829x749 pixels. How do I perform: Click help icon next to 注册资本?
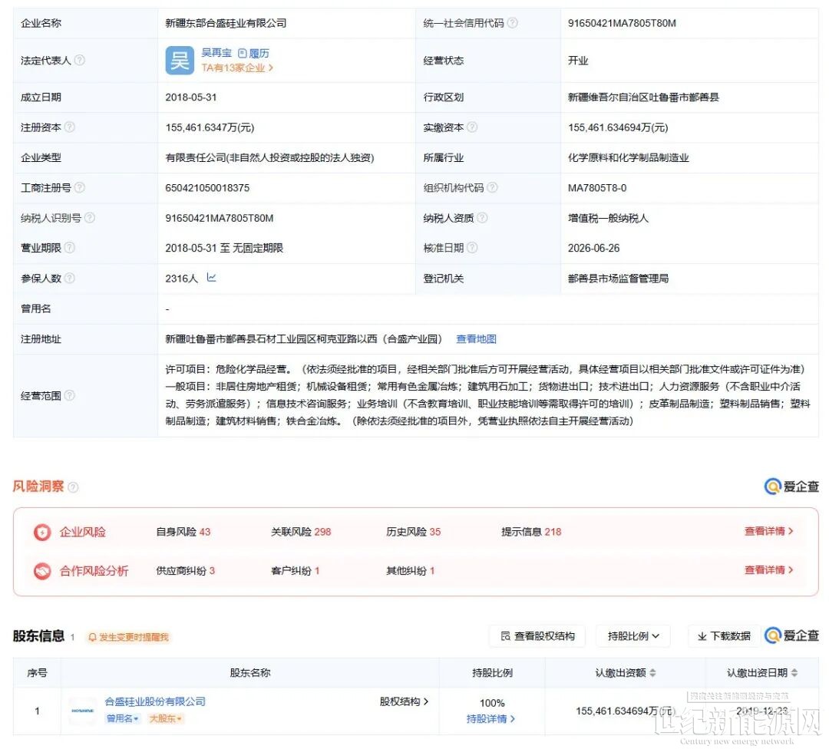point(69,127)
